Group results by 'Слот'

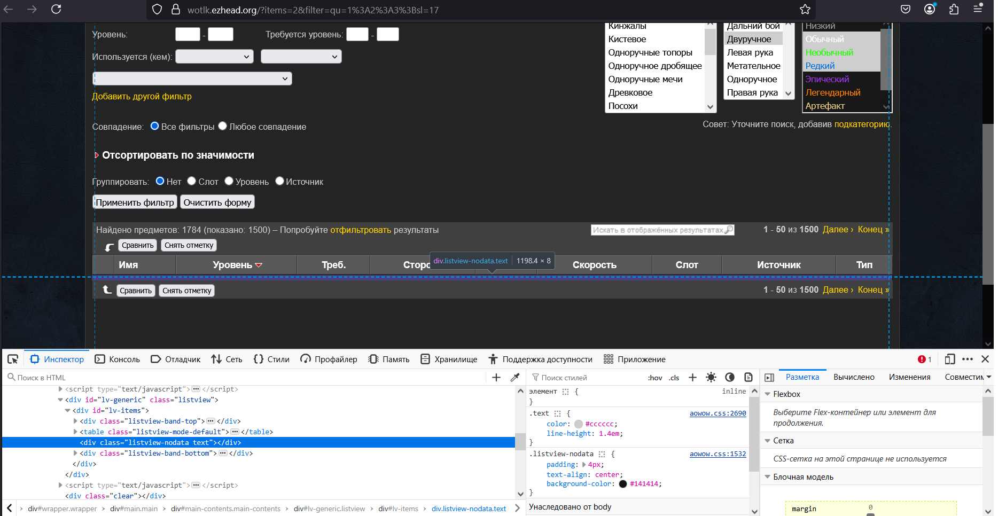point(192,181)
